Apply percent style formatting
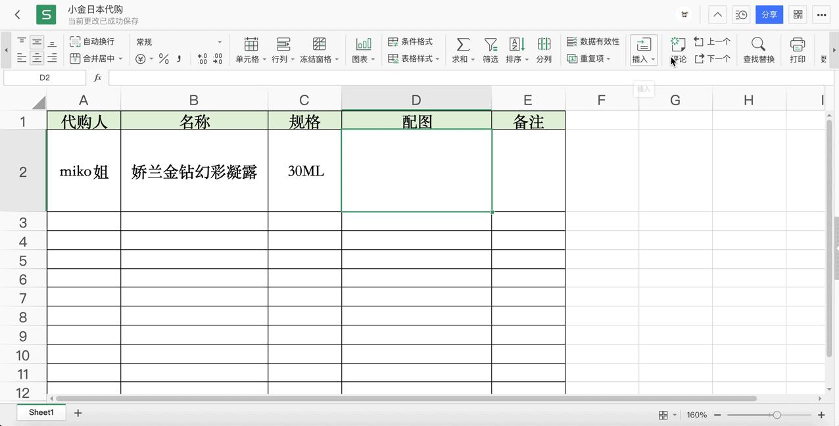 tap(162, 58)
